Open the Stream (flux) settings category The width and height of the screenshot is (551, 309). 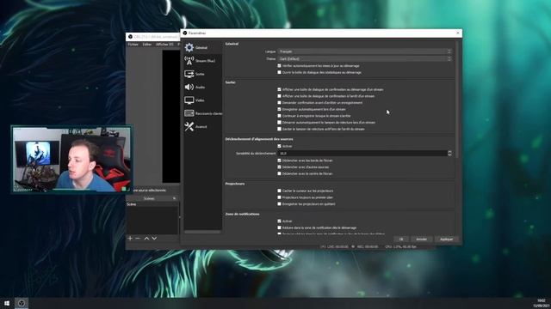tap(203, 61)
